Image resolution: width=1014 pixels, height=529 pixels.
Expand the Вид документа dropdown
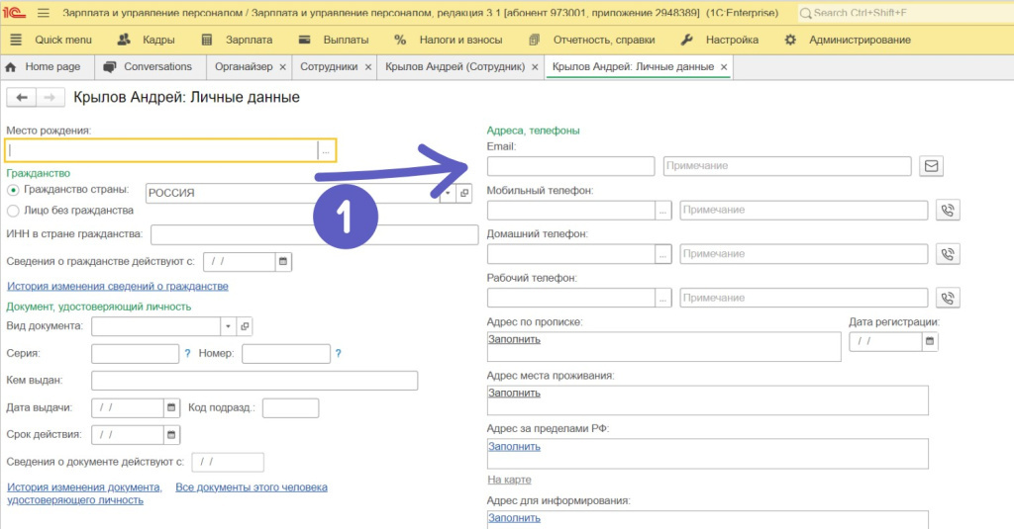[228, 326]
